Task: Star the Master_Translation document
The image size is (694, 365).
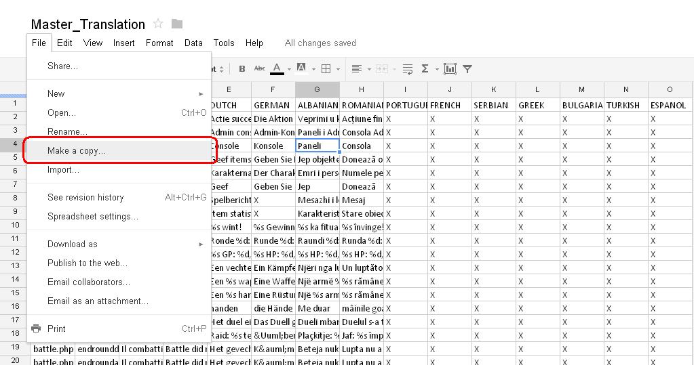Action: click(158, 24)
